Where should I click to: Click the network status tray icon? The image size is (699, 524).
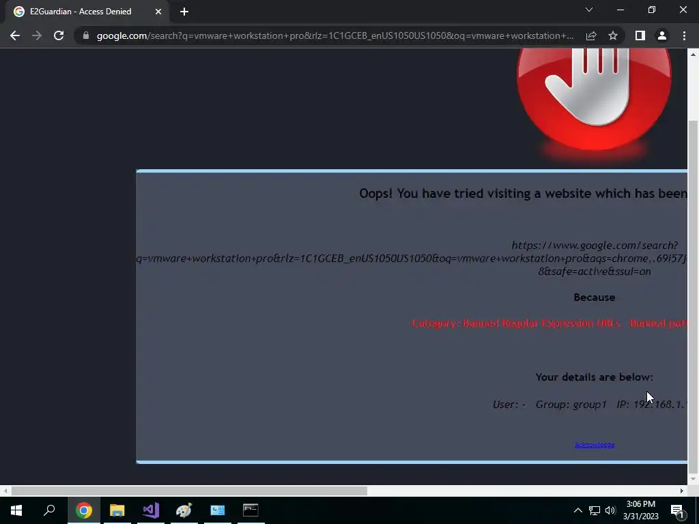coord(595,510)
